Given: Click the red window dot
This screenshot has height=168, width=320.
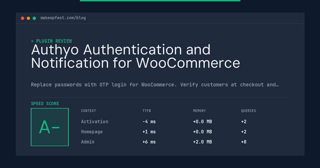Looking at the screenshot, I should [x=22, y=18].
